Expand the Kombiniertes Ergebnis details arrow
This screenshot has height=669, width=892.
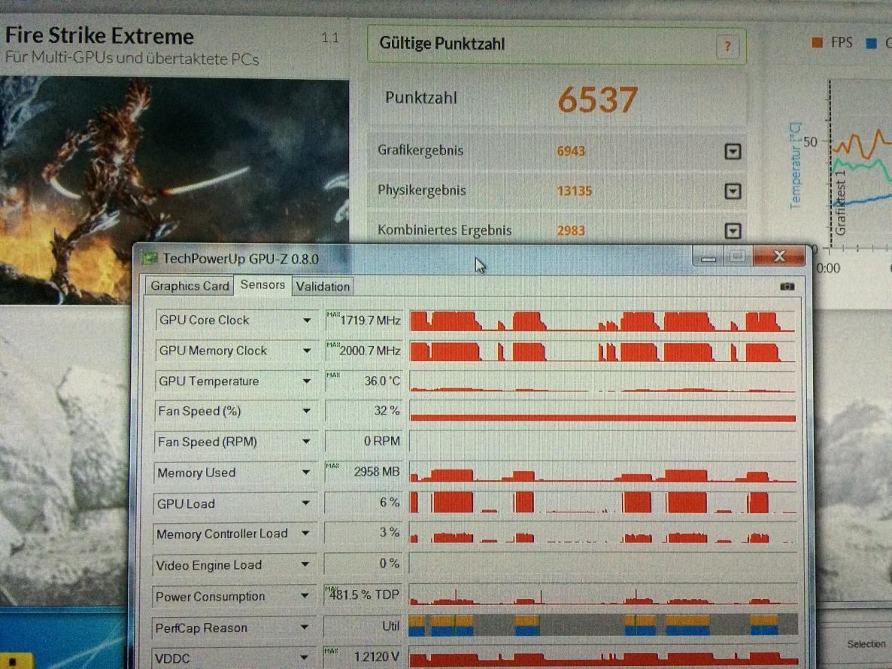[x=733, y=230]
